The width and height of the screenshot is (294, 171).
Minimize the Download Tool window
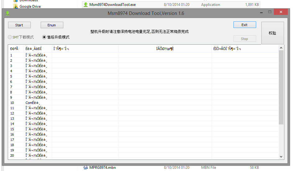[261, 12]
